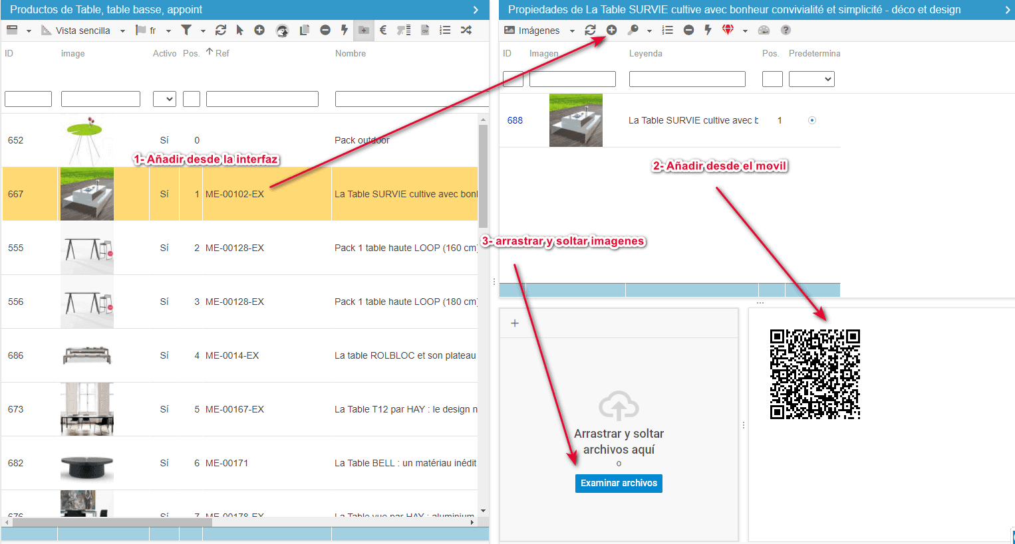Refresh the product list

pyautogui.click(x=221, y=30)
